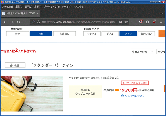Open ツール(T) menu
The height and width of the screenshot is (116, 166).
pyautogui.click(x=67, y=7)
